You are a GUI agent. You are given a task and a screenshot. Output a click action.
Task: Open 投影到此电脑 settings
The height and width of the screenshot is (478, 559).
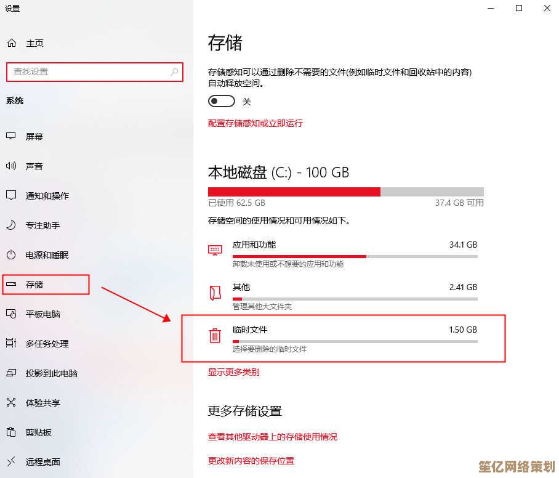tap(51, 373)
